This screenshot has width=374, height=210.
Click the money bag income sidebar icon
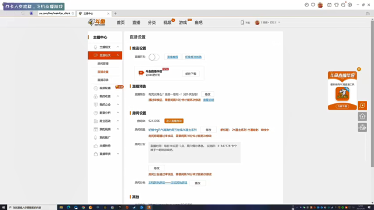[96, 96]
